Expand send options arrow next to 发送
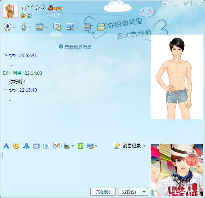205x198 pixels. tap(144, 192)
